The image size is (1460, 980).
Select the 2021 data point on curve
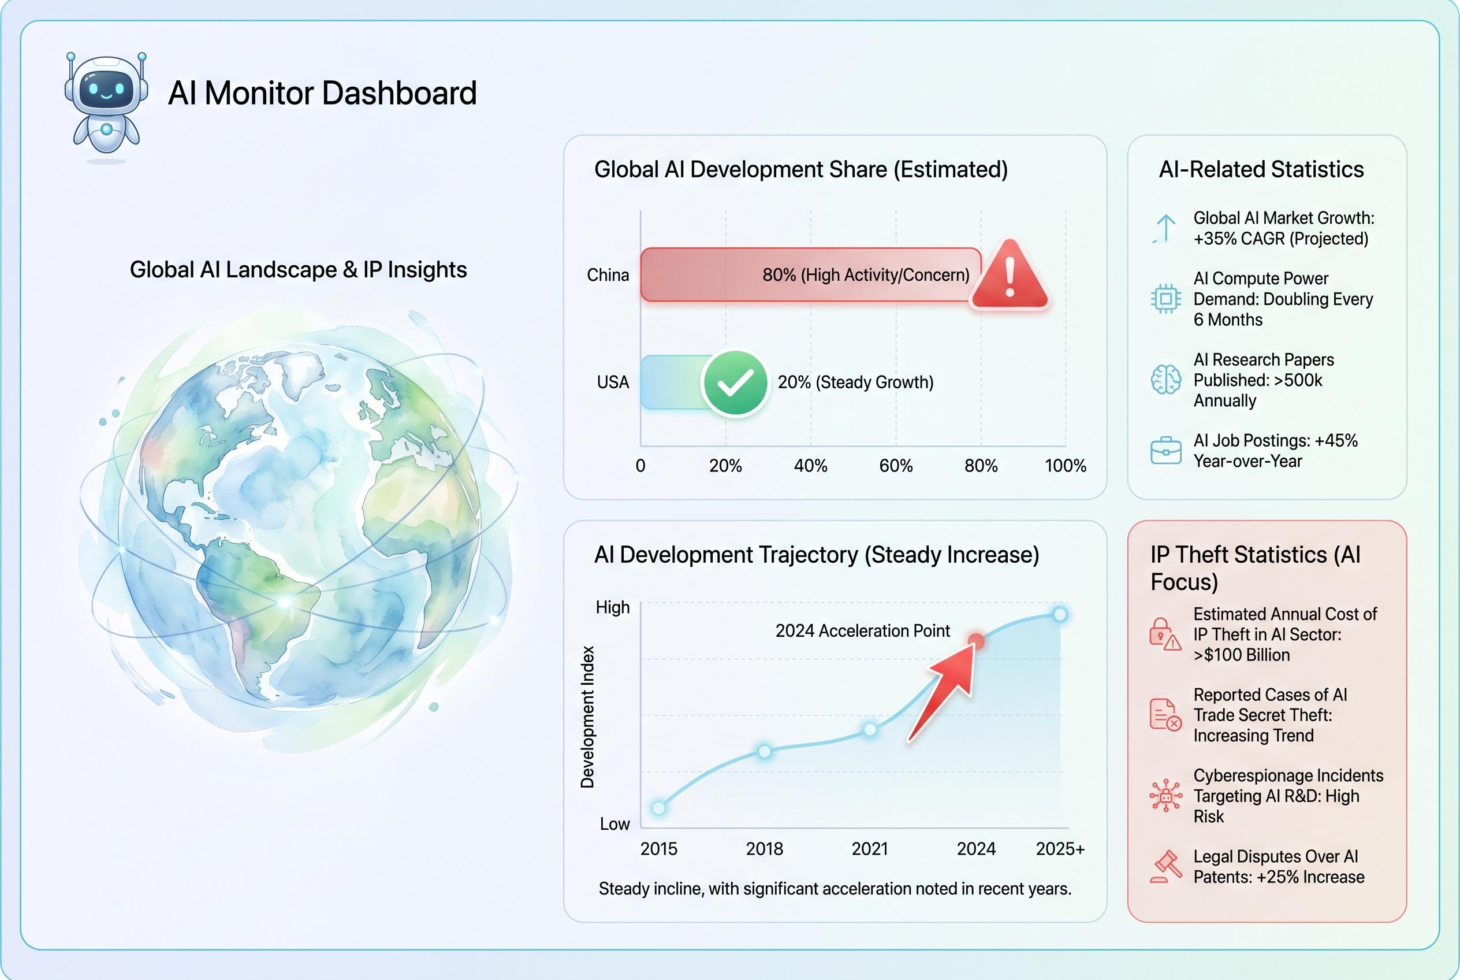click(x=870, y=729)
